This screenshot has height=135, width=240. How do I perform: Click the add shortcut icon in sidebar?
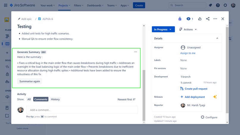tap(7, 116)
